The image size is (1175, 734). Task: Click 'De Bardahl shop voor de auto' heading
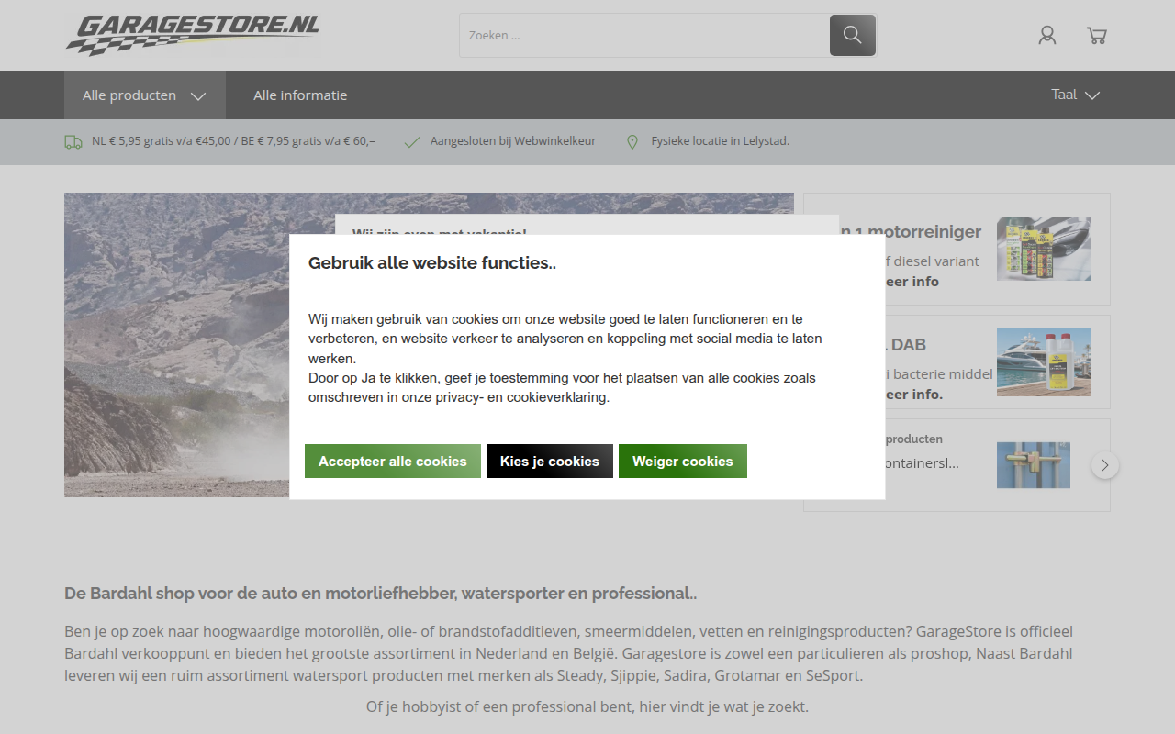(x=381, y=594)
